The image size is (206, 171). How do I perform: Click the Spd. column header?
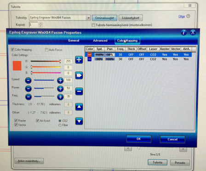pos(99,49)
